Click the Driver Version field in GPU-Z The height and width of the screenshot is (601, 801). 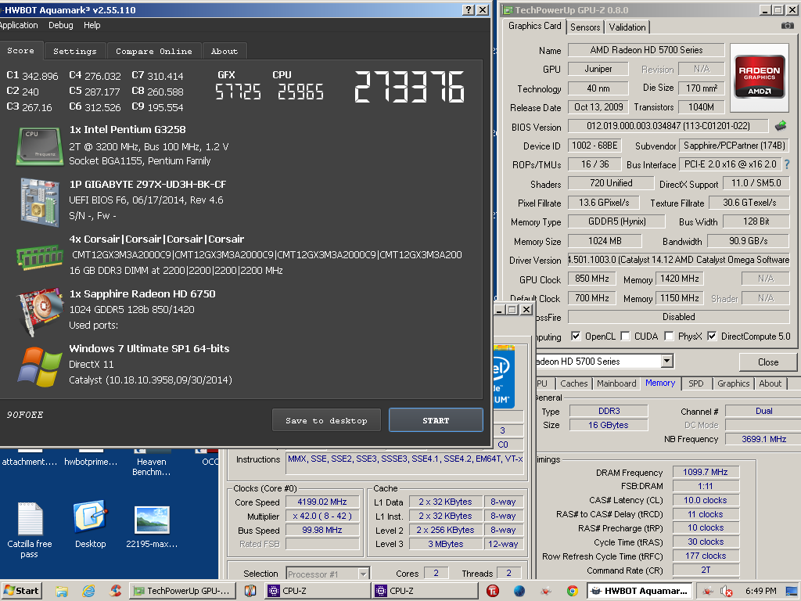(679, 260)
